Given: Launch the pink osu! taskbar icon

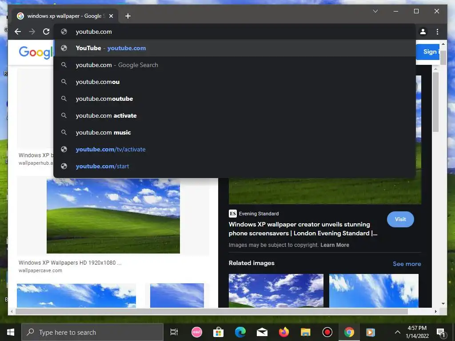Looking at the screenshot, I should (x=197, y=332).
